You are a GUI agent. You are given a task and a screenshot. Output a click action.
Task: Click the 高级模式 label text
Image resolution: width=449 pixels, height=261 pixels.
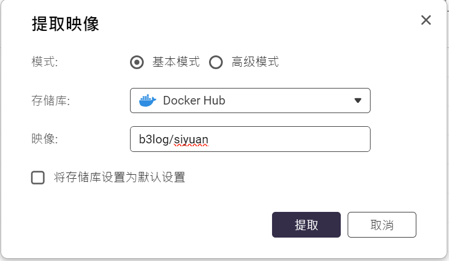click(x=255, y=62)
